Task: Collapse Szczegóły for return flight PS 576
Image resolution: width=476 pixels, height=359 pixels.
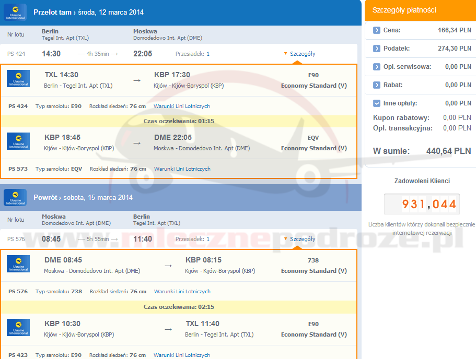Action: 299,239
